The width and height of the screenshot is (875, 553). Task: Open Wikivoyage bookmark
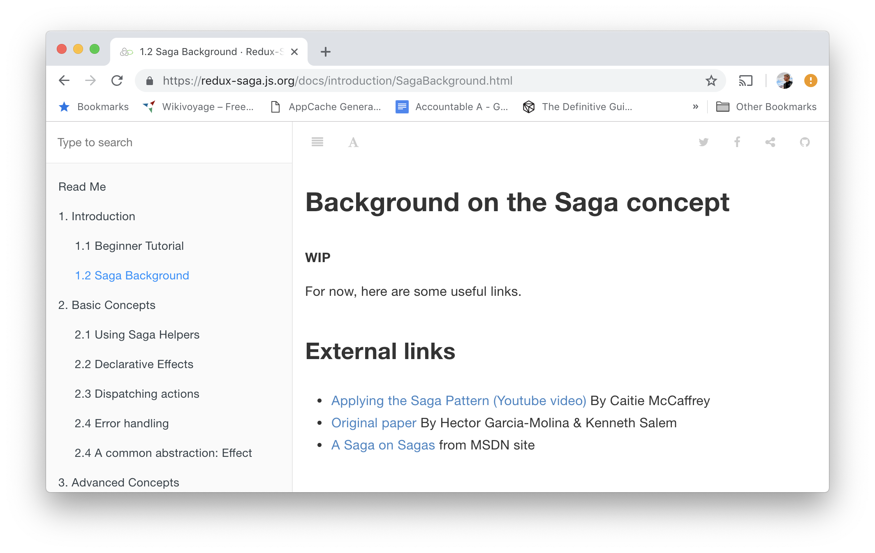(198, 107)
